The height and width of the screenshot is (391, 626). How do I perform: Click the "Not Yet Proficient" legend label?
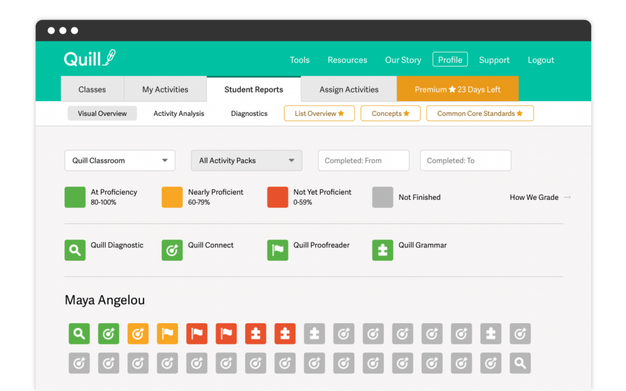(322, 192)
